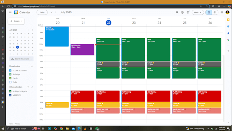
Task: Open Wednesday Lunch event
Action: (133, 64)
